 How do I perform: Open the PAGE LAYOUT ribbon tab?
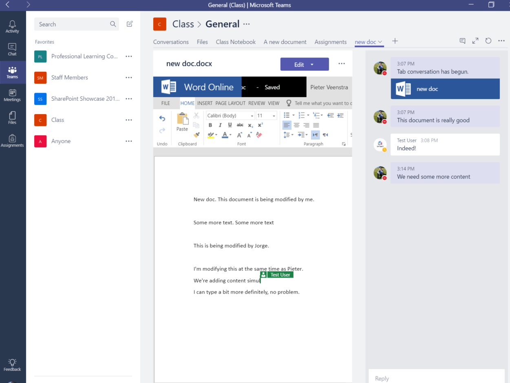point(230,103)
